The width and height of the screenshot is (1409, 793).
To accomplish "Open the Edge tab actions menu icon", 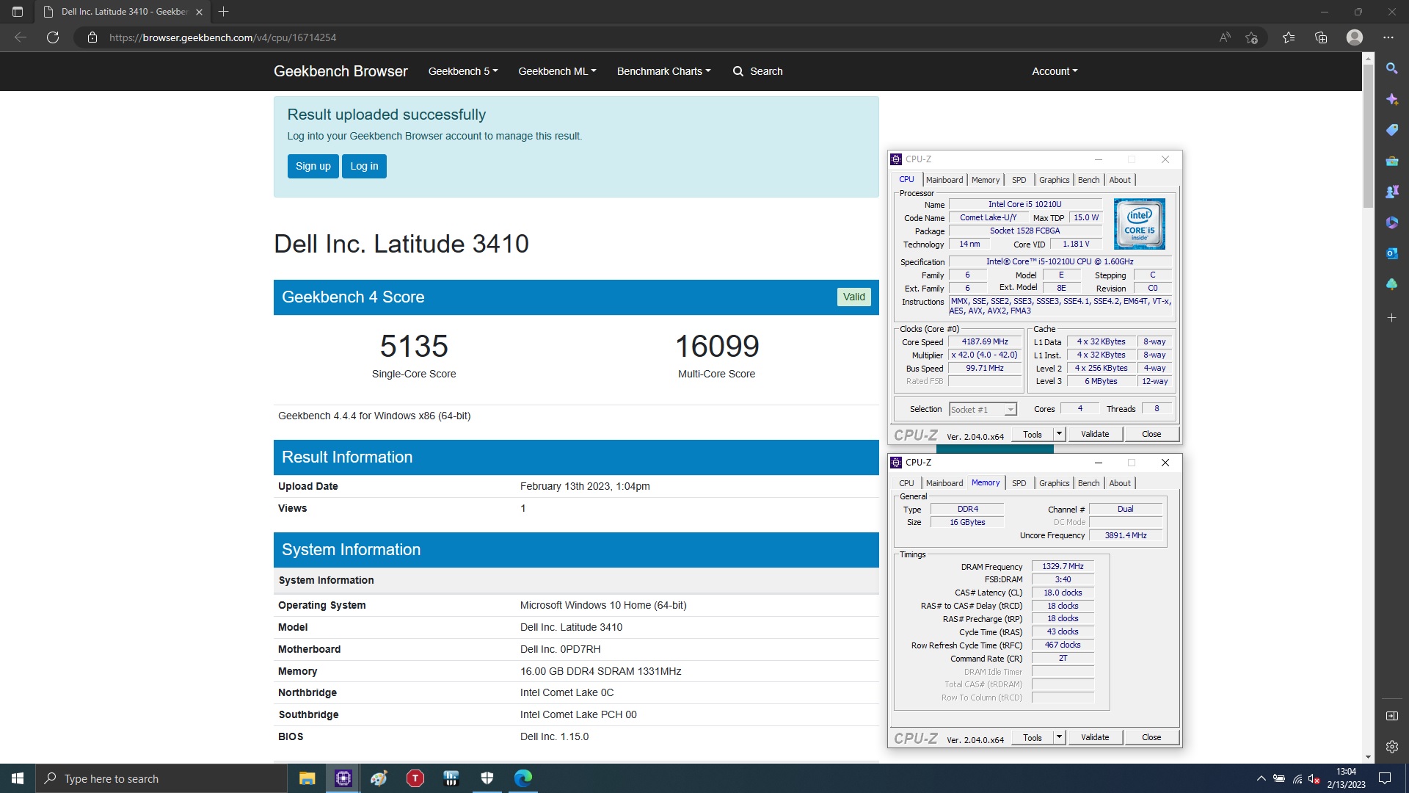I will click(18, 12).
